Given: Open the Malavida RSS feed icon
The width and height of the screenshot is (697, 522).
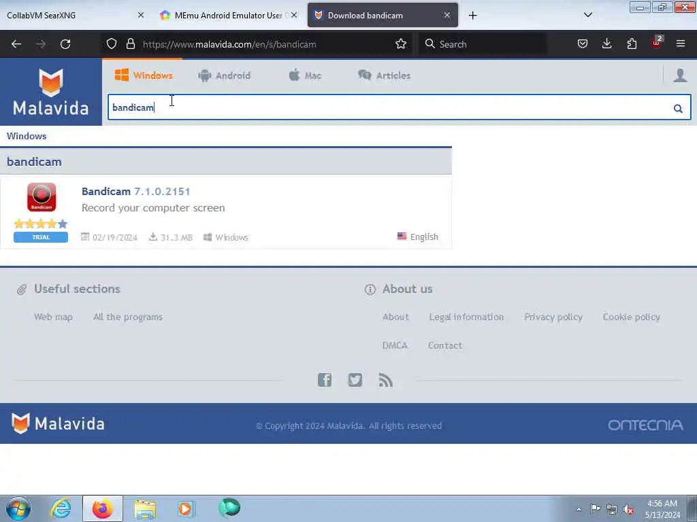Looking at the screenshot, I should [385, 380].
